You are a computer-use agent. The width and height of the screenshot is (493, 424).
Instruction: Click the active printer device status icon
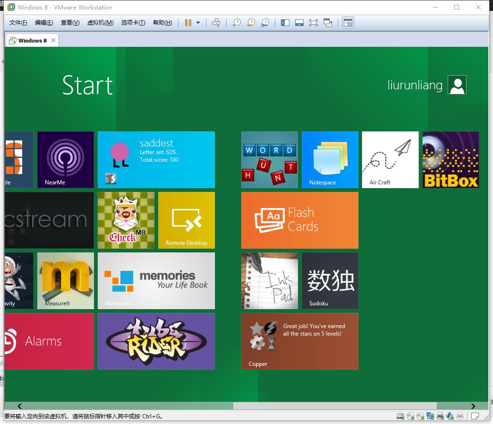(x=440, y=416)
